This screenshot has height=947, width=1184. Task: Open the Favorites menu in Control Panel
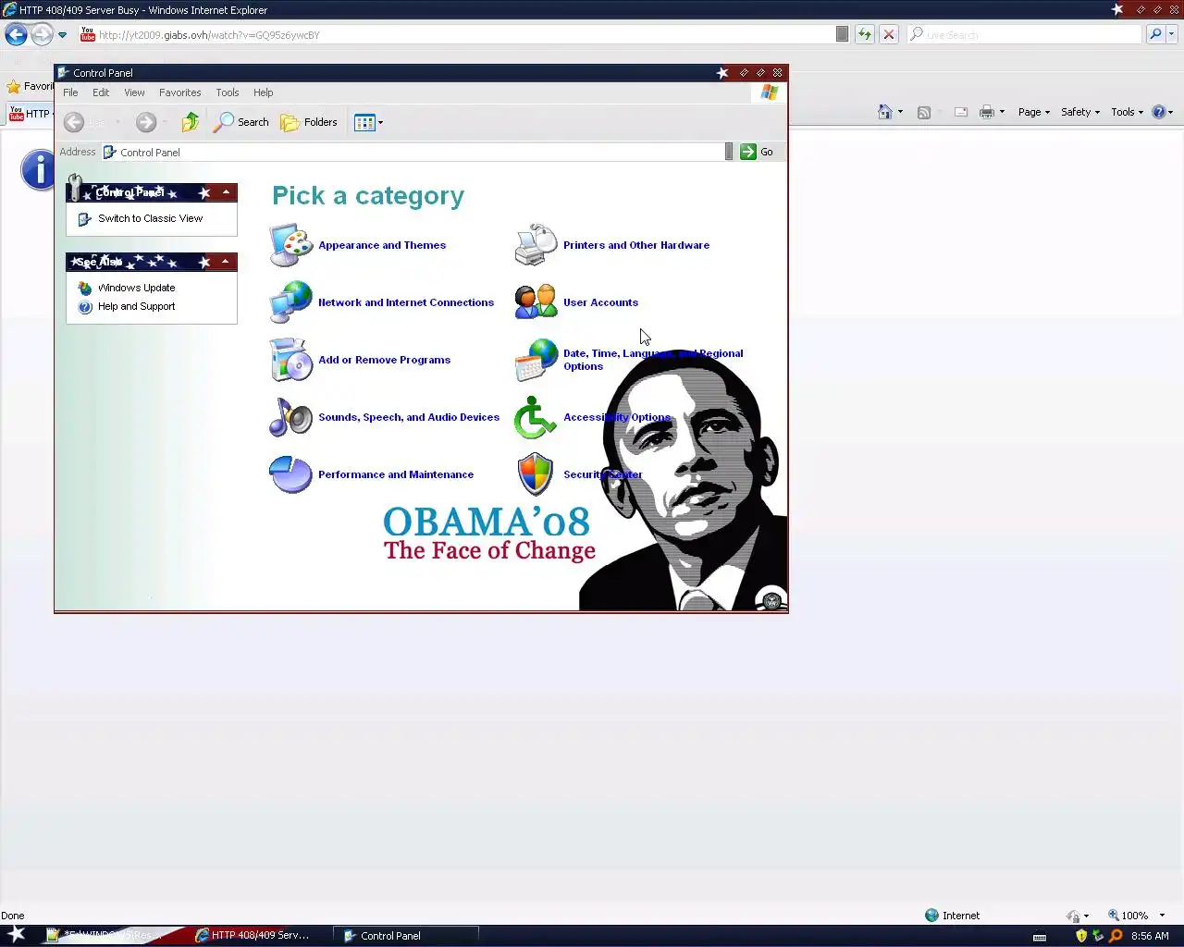coord(179,92)
